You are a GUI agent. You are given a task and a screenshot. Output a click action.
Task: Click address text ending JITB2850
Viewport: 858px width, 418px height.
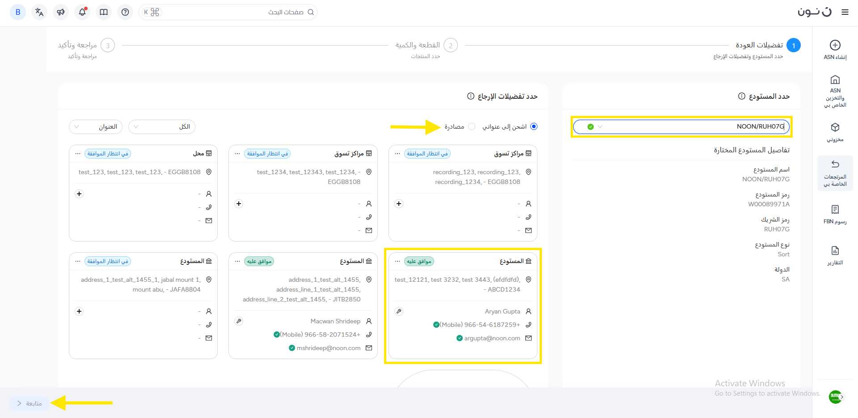point(301,289)
